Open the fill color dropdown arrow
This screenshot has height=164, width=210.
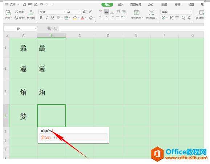78,18
